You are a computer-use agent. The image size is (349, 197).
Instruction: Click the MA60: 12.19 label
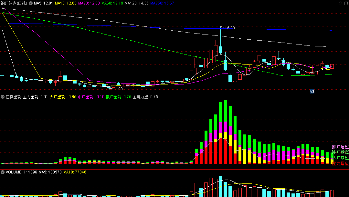[x=112, y=3]
